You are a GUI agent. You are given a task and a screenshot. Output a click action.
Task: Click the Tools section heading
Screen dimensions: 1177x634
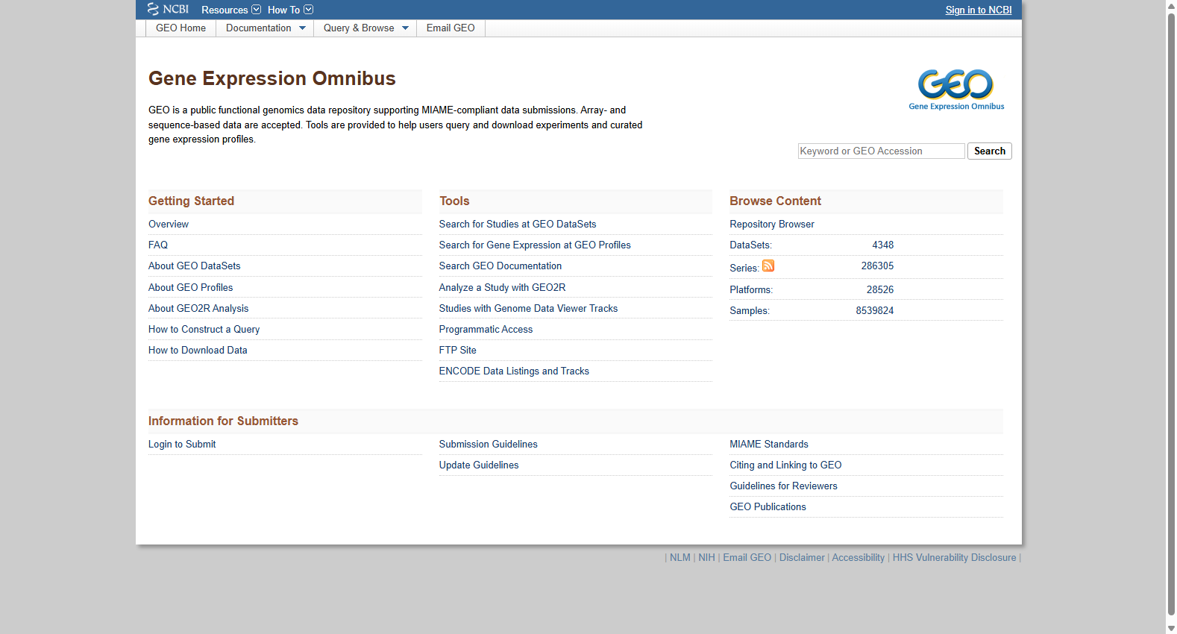tap(454, 201)
